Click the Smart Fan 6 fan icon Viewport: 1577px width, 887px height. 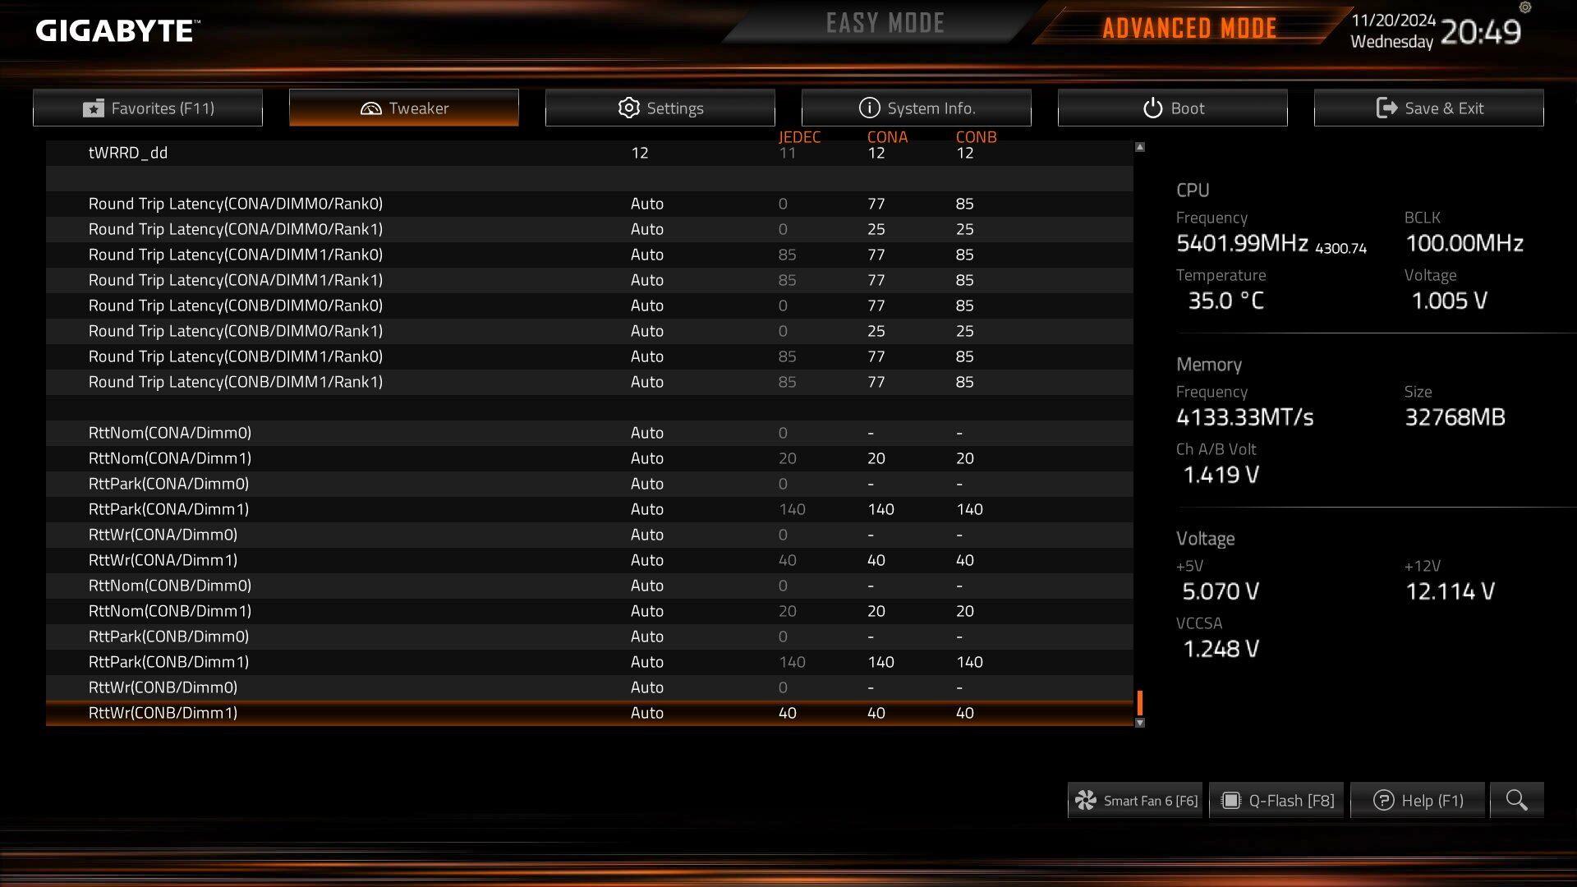(1086, 801)
